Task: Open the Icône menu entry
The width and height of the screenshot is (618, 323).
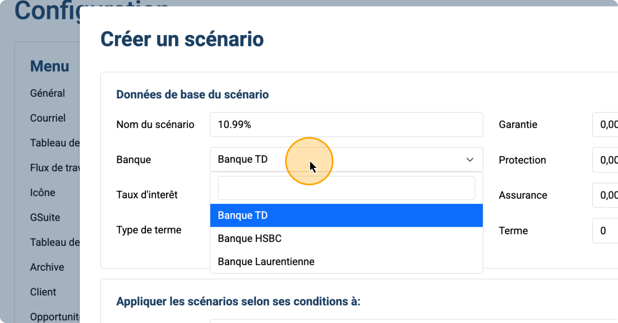Action: [43, 193]
